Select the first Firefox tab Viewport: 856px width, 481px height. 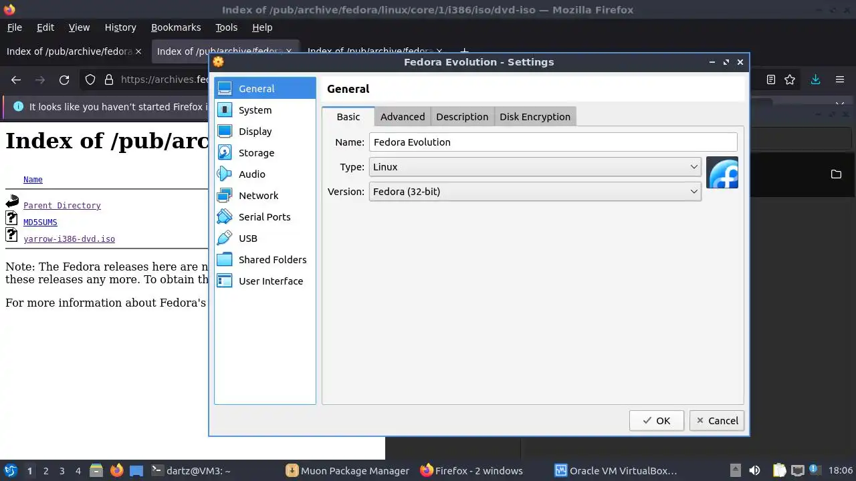pos(74,51)
